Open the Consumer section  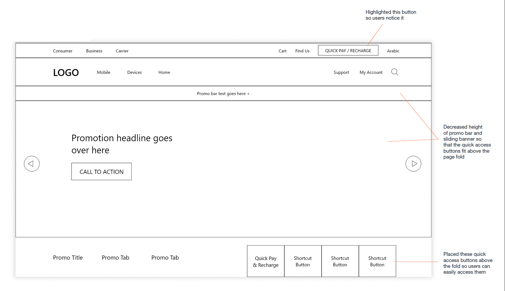click(63, 51)
